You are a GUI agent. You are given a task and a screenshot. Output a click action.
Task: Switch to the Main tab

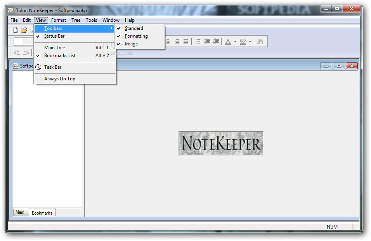pyautogui.click(x=20, y=212)
